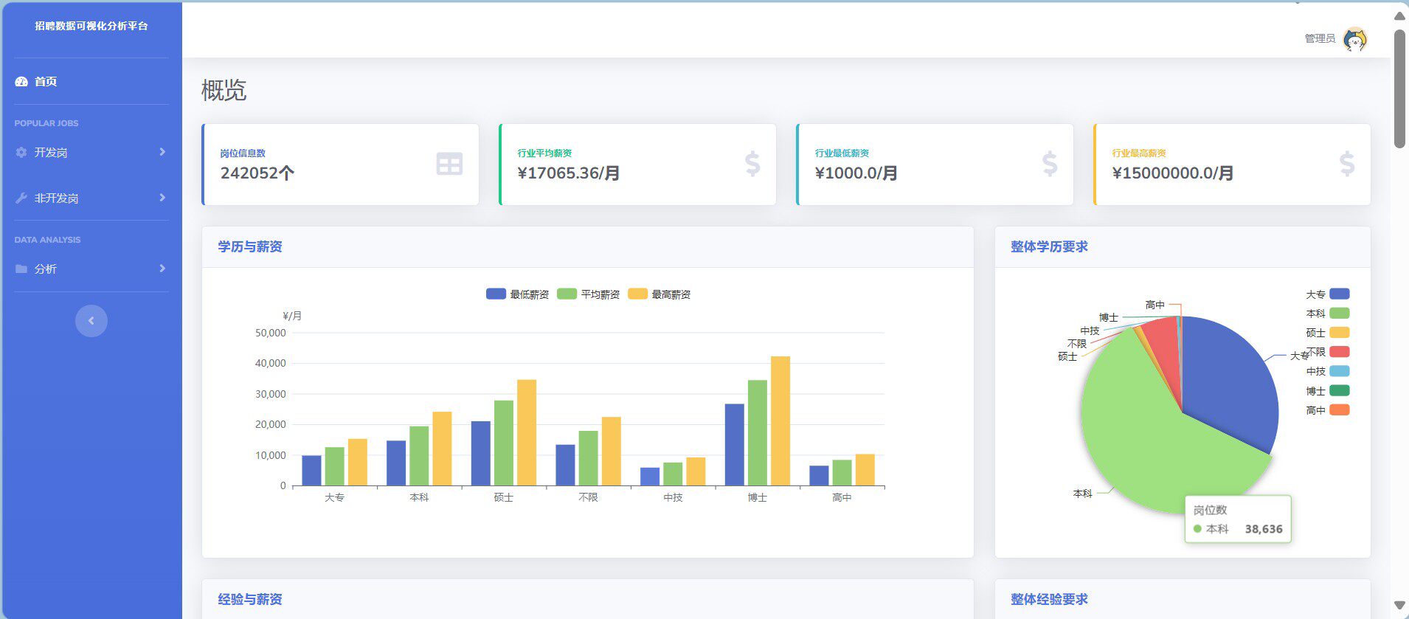Toggle 硕士 in pie chart legend

[1327, 333]
